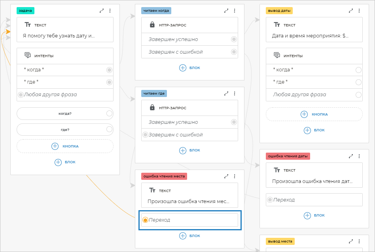
Task: Select connector circle of 'Завершен успешно' in 'читаем когда'
Action: coord(234,39)
